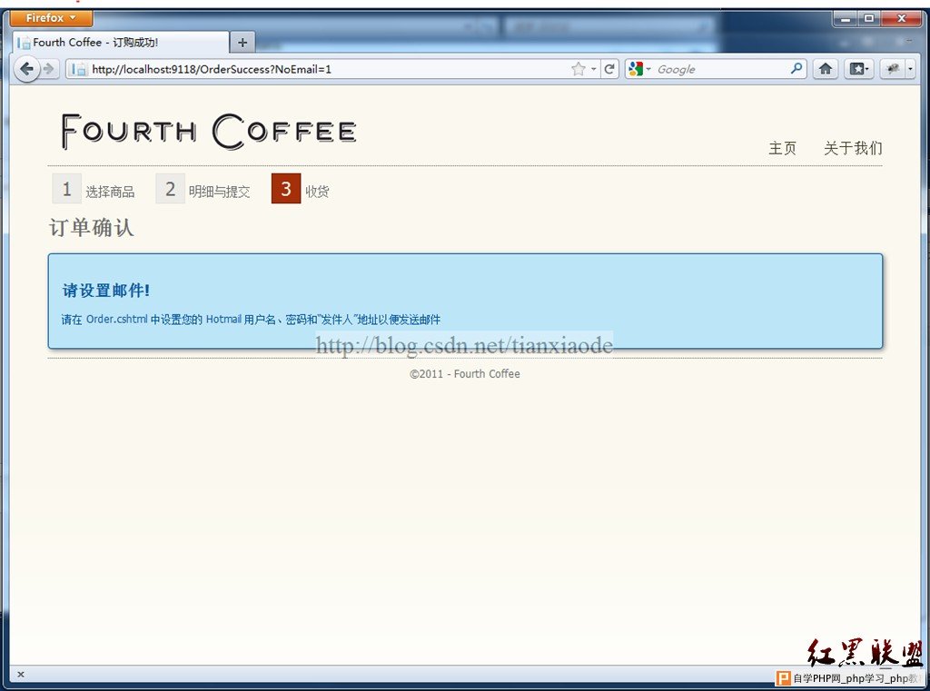Go to the browser home page icon
Viewport: 930px width, 691px height.
point(825,69)
